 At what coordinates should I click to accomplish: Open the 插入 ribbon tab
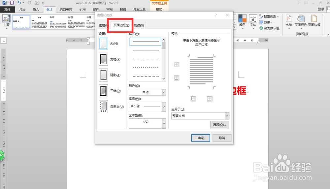(x=36, y=9)
